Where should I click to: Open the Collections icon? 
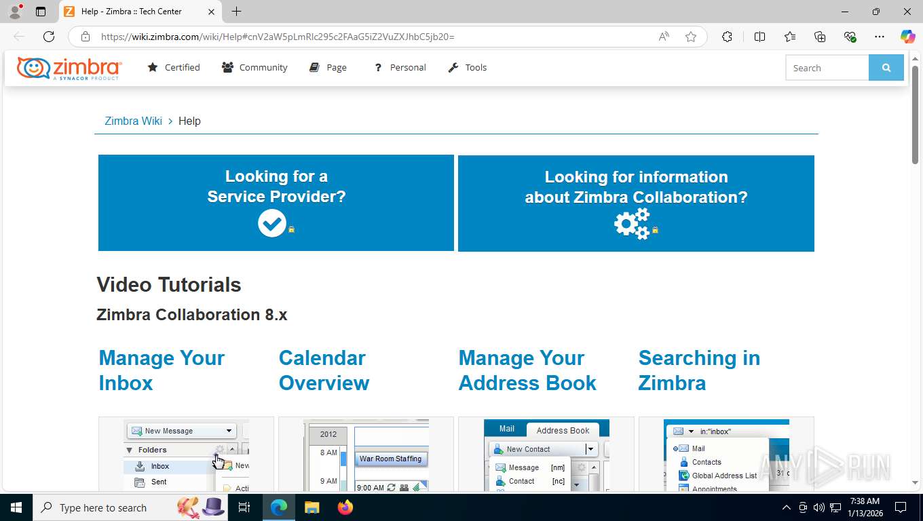[820, 37]
